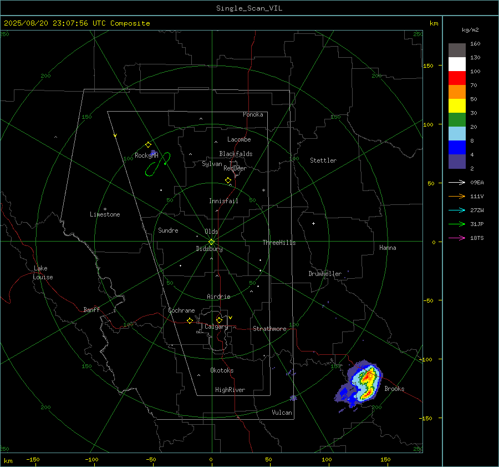The height and width of the screenshot is (467, 499).
Task: Click the Blackfalds city label
Action: pyautogui.click(x=236, y=154)
